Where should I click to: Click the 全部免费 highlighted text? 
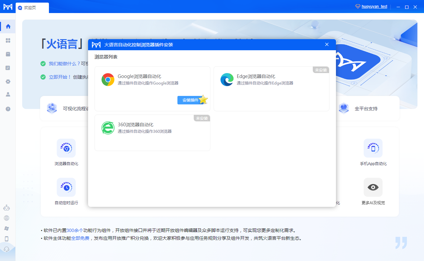click(80, 238)
